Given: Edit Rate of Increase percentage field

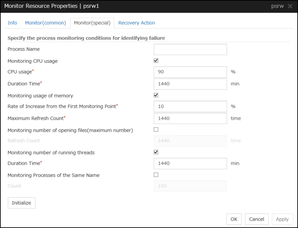Looking at the screenshot, I should click(x=190, y=107).
